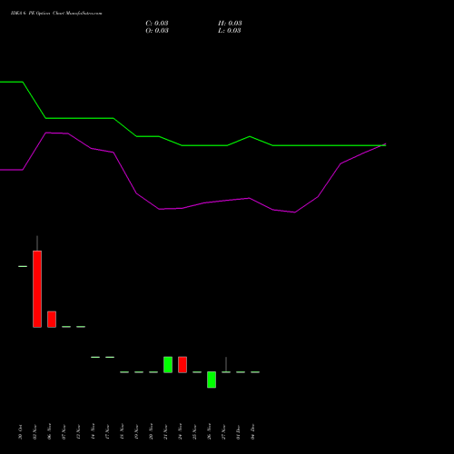Image resolution: width=454 pixels, height=454 pixels.
Task: Click the 24 Nov date label
Action: point(180,432)
